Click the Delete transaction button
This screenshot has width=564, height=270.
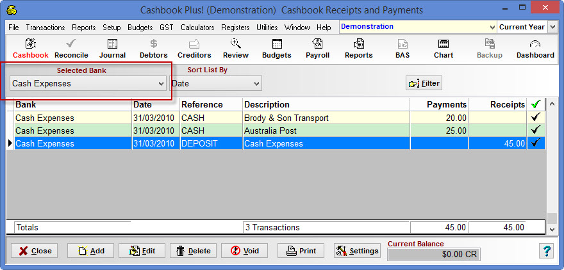click(193, 251)
